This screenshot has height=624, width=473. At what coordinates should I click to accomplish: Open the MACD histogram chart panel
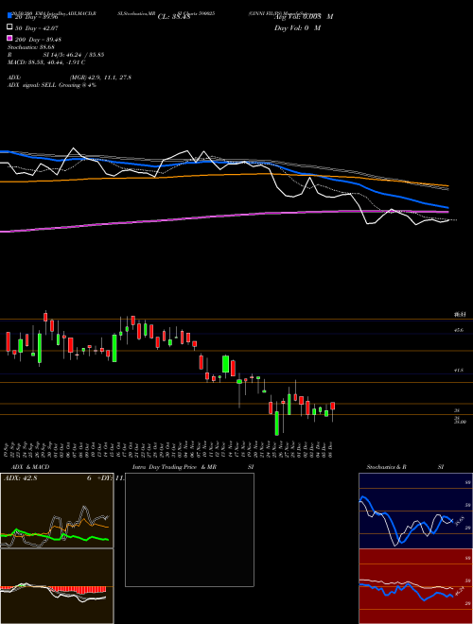[x=57, y=586]
